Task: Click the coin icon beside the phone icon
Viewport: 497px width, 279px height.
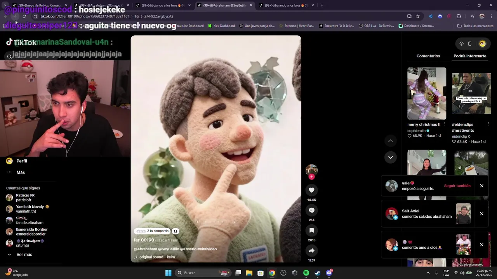Action: click(461, 44)
